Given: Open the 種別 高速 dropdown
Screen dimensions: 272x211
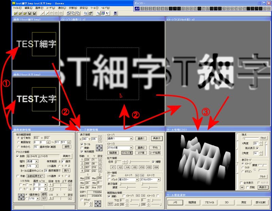Looking at the screenshot, I should click(x=36, y=162).
